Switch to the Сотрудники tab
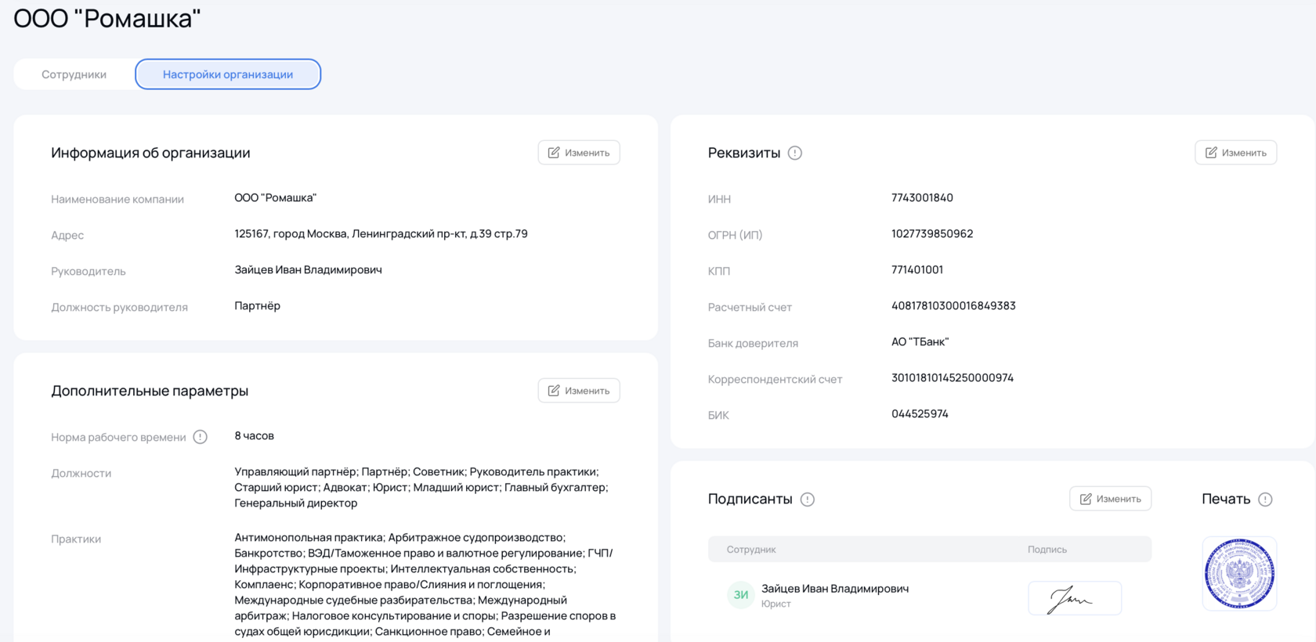The width and height of the screenshot is (1316, 642). point(74,74)
